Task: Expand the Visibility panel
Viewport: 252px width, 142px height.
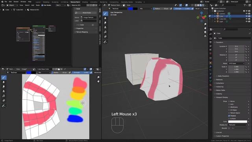Action: tap(219, 94)
